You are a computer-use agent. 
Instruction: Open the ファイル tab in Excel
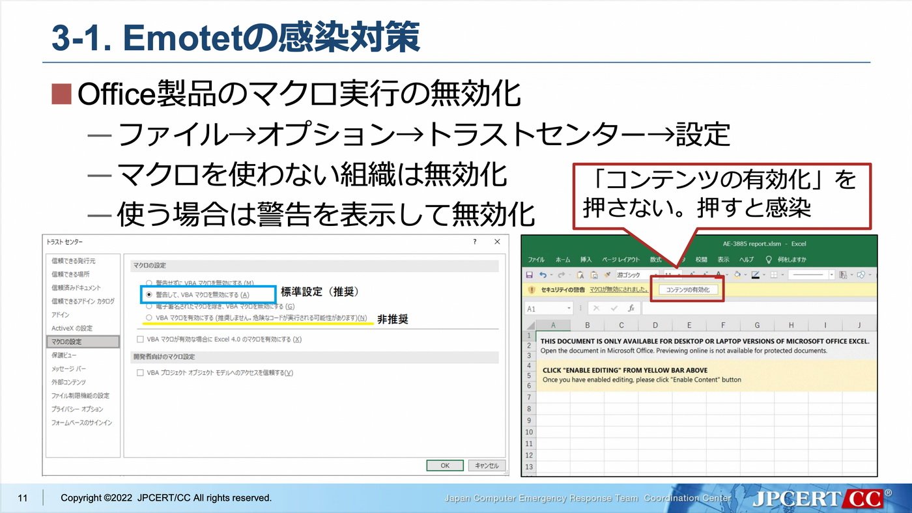pyautogui.click(x=536, y=259)
